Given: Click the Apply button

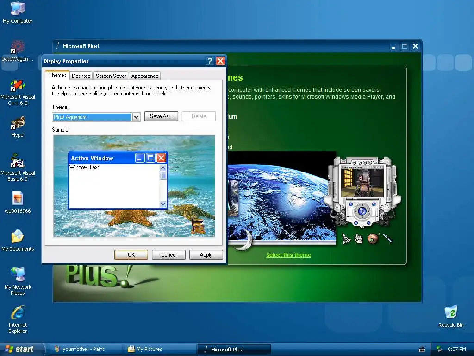Looking at the screenshot, I should [x=206, y=255].
